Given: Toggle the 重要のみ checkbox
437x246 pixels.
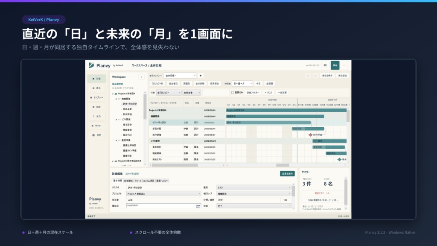Looking at the screenshot, I should point(233,93).
